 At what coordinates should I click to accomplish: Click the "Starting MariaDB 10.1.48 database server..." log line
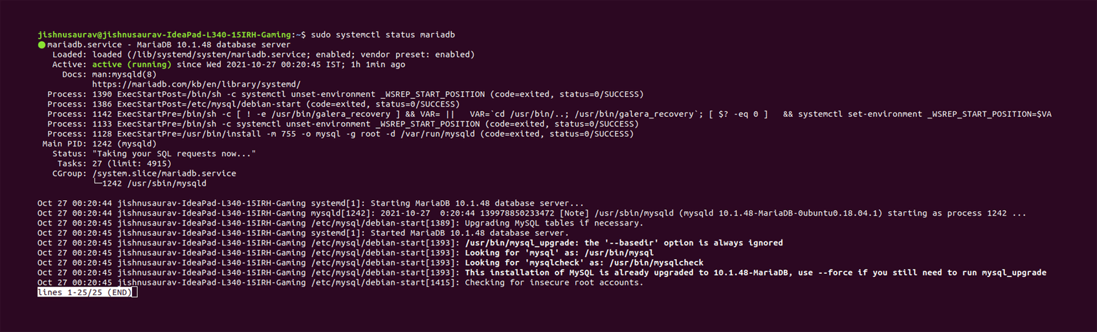click(477, 203)
